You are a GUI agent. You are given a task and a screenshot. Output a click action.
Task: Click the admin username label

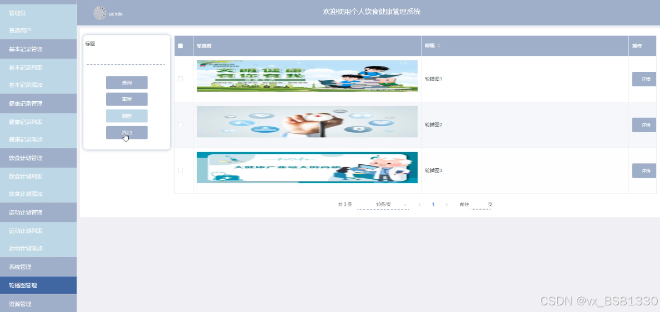coord(116,14)
